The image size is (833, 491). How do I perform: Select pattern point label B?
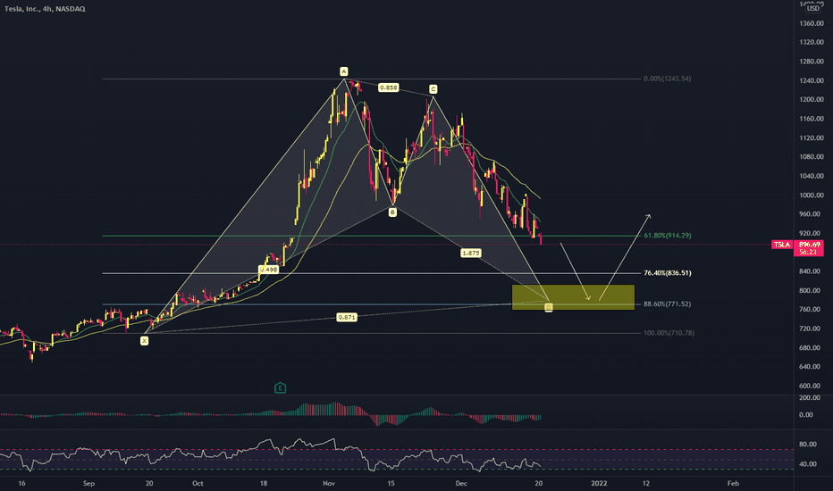click(392, 212)
